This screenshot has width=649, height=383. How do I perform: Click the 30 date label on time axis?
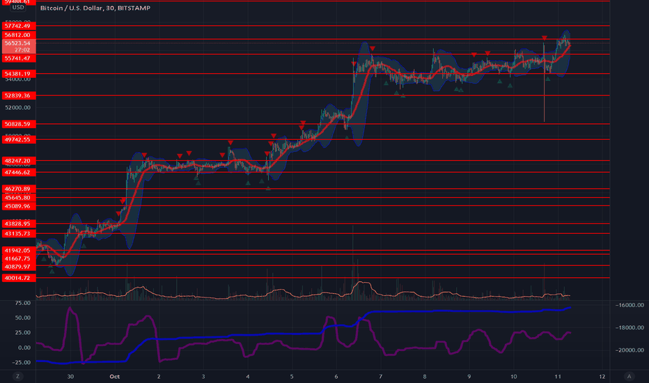70,376
